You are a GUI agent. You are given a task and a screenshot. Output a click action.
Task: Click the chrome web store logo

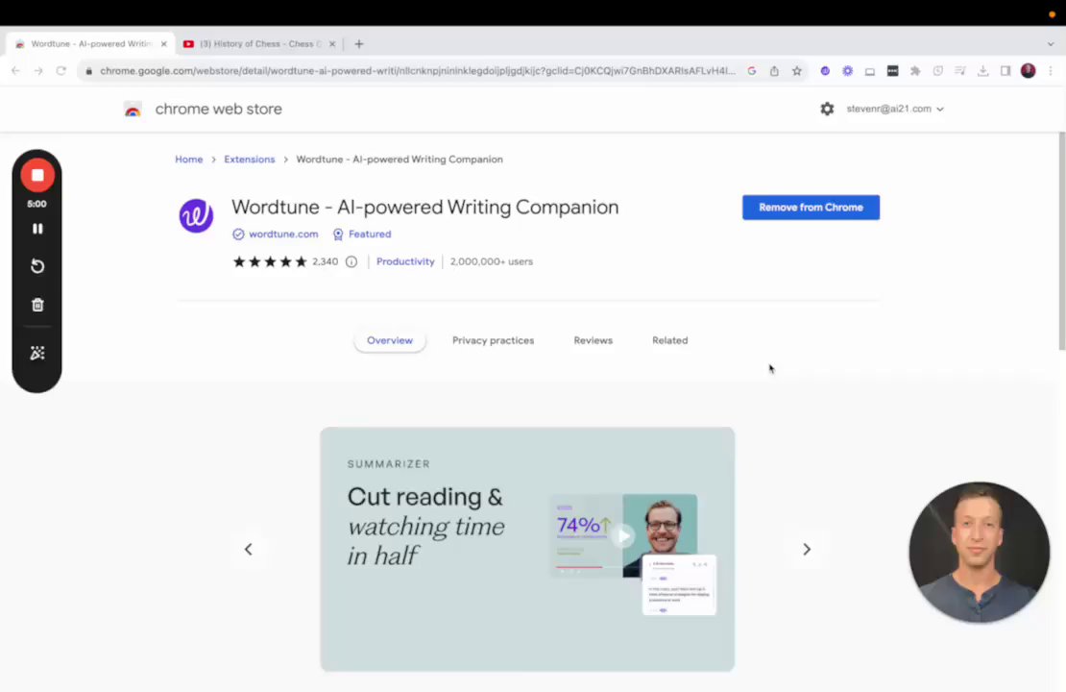[204, 109]
